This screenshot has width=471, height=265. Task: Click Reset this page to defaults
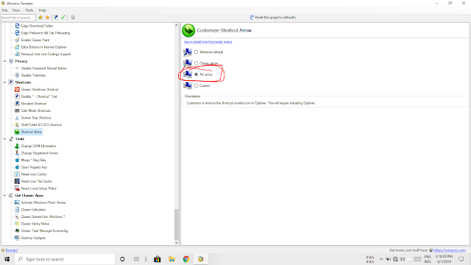click(273, 18)
